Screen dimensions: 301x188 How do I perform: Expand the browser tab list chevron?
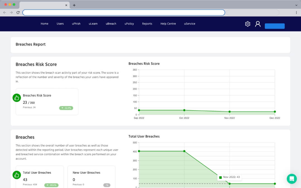pyautogui.click(x=296, y=5)
